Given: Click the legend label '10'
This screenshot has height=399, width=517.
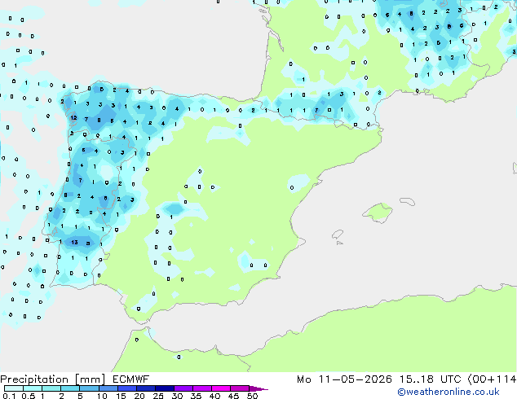Looking at the screenshot, I should (x=102, y=396).
